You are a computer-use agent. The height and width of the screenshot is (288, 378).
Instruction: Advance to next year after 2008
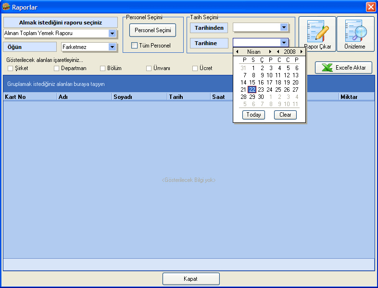coord(302,51)
